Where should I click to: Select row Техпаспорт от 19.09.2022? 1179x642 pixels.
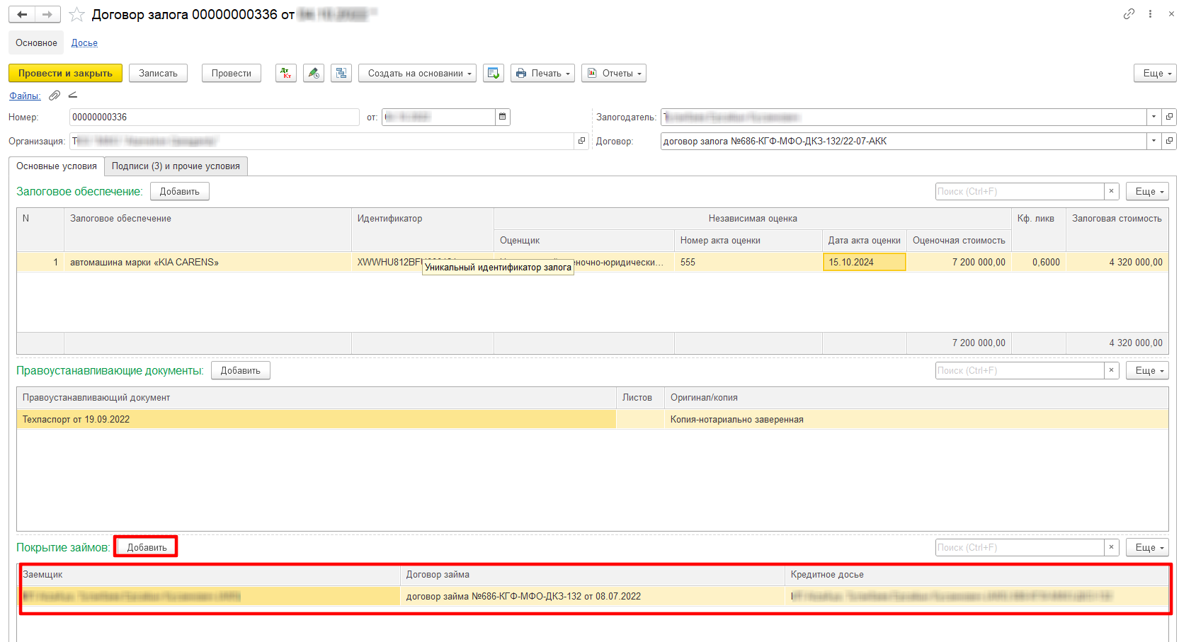pos(316,419)
